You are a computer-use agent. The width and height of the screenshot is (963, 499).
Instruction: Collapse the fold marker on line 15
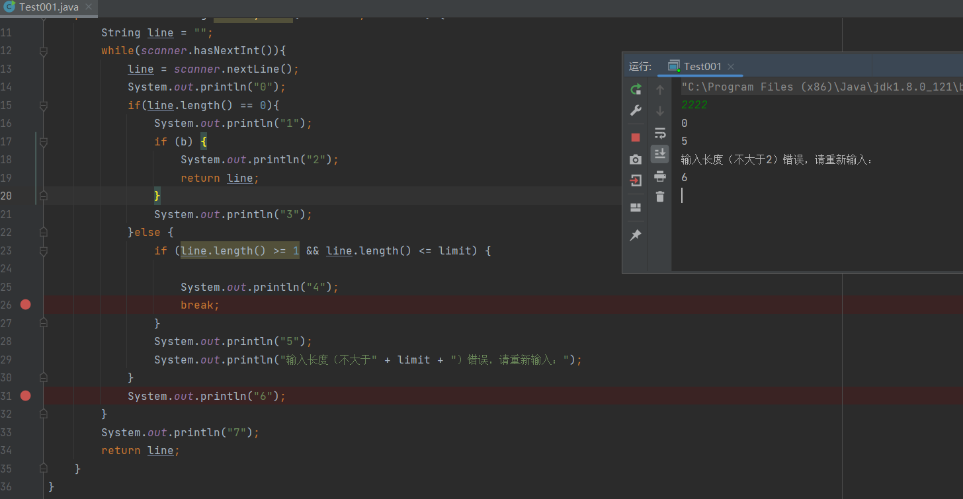point(44,105)
